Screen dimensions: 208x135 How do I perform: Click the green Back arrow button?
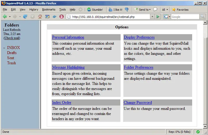coord(5,17)
